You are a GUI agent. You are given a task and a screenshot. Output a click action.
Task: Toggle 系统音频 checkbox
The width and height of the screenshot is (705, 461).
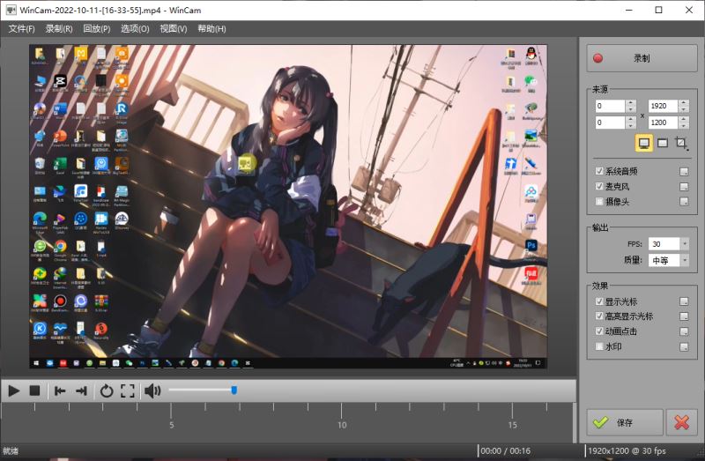pos(599,171)
